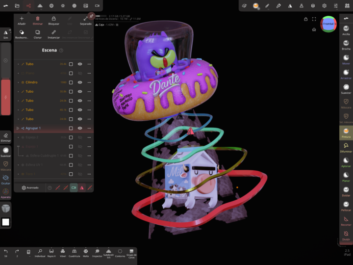The width and height of the screenshot is (353, 265).
Task: Open options for Esfera Cuádruple 1 row
Action: click(x=89, y=156)
